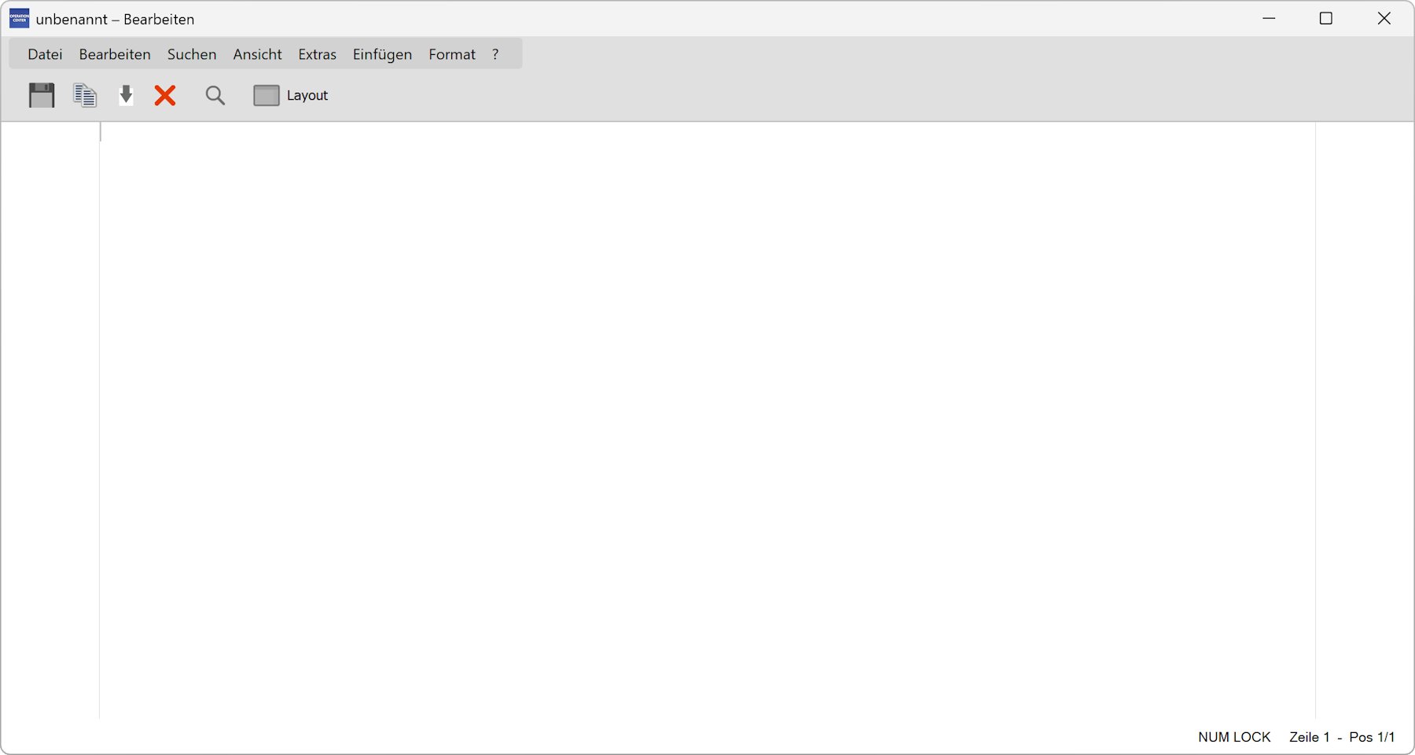Click the floppy disk save icon
The height and width of the screenshot is (755, 1415).
click(42, 95)
